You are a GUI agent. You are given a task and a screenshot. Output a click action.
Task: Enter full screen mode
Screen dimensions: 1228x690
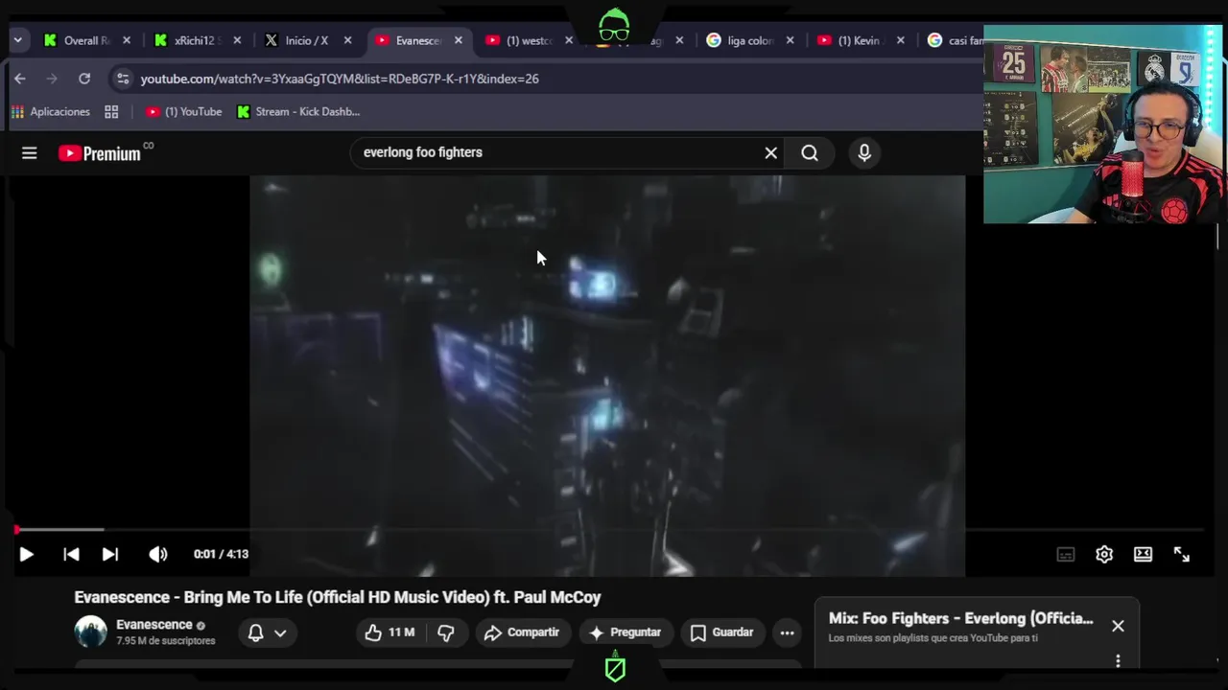click(1182, 554)
